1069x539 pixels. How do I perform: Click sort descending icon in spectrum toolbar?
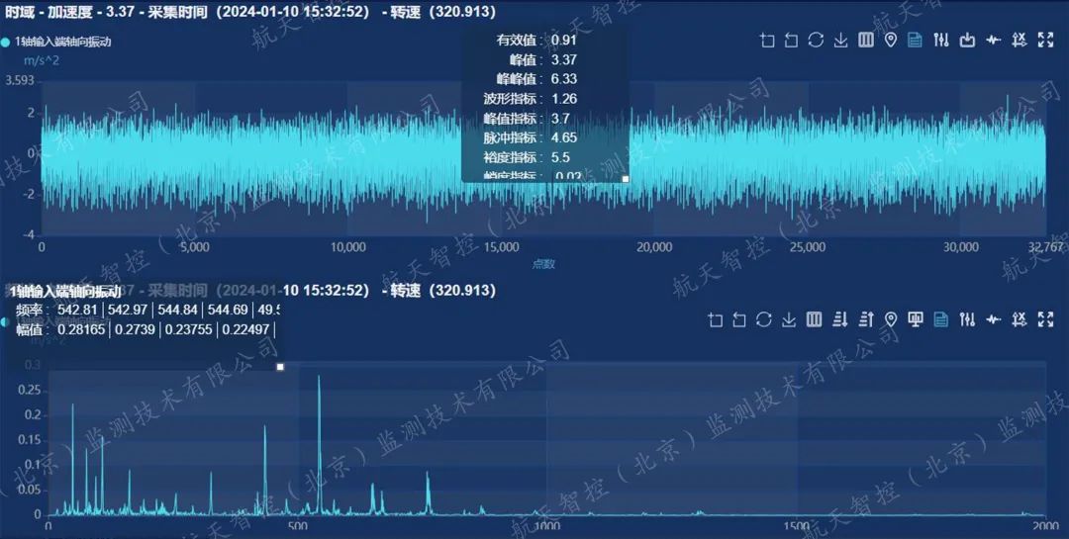840,319
